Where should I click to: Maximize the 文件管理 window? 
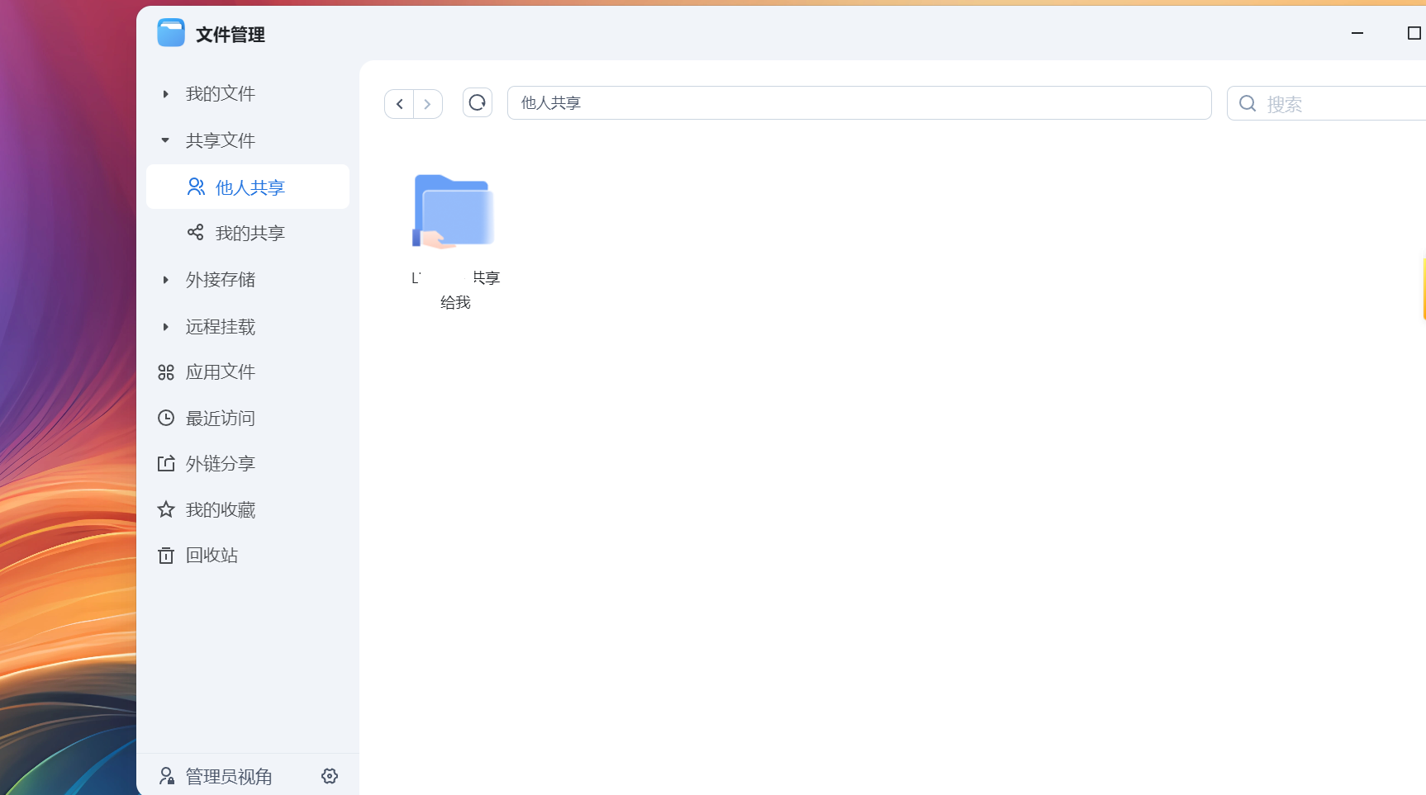(1414, 33)
